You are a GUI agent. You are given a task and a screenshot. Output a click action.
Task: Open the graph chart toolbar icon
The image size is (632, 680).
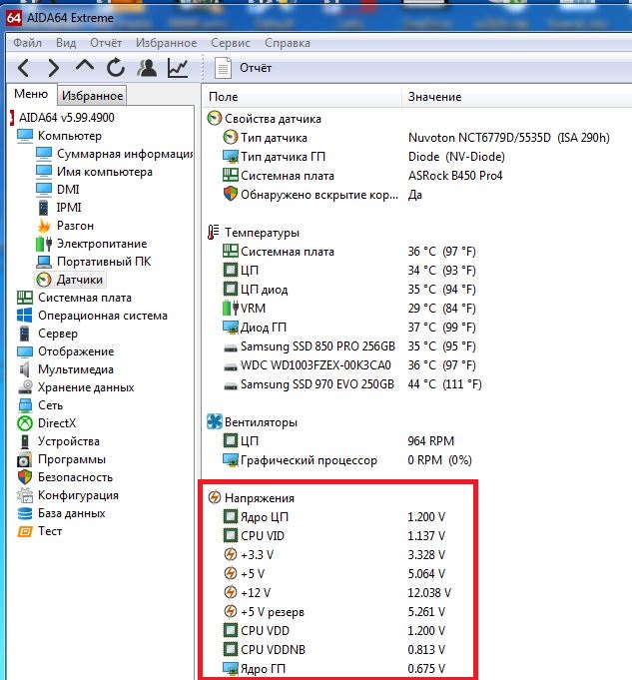click(178, 68)
